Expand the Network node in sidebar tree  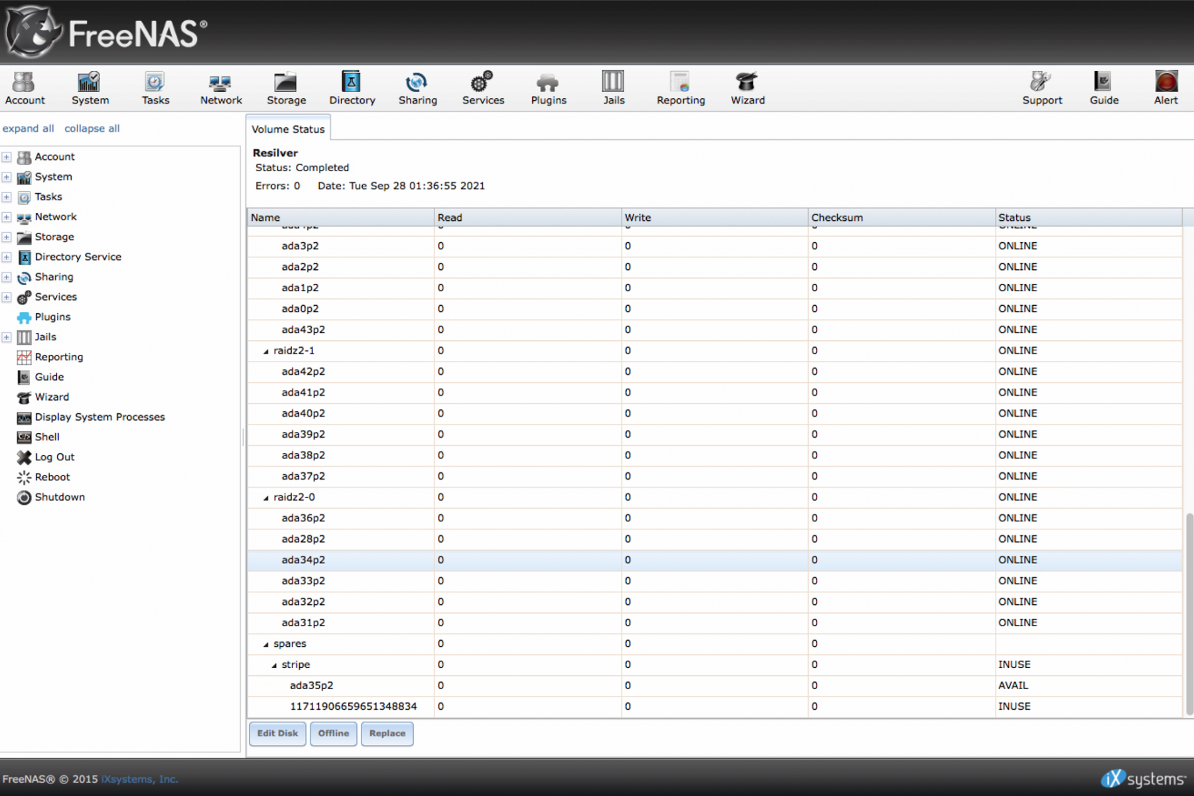(7, 217)
